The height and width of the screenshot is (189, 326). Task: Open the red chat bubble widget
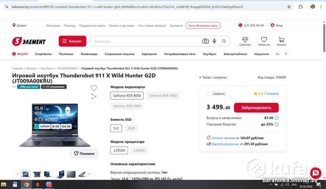(315, 173)
